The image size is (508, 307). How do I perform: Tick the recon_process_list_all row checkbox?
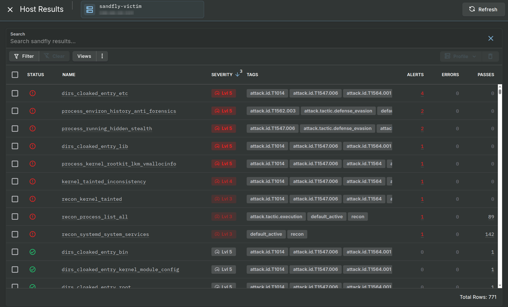click(x=15, y=217)
